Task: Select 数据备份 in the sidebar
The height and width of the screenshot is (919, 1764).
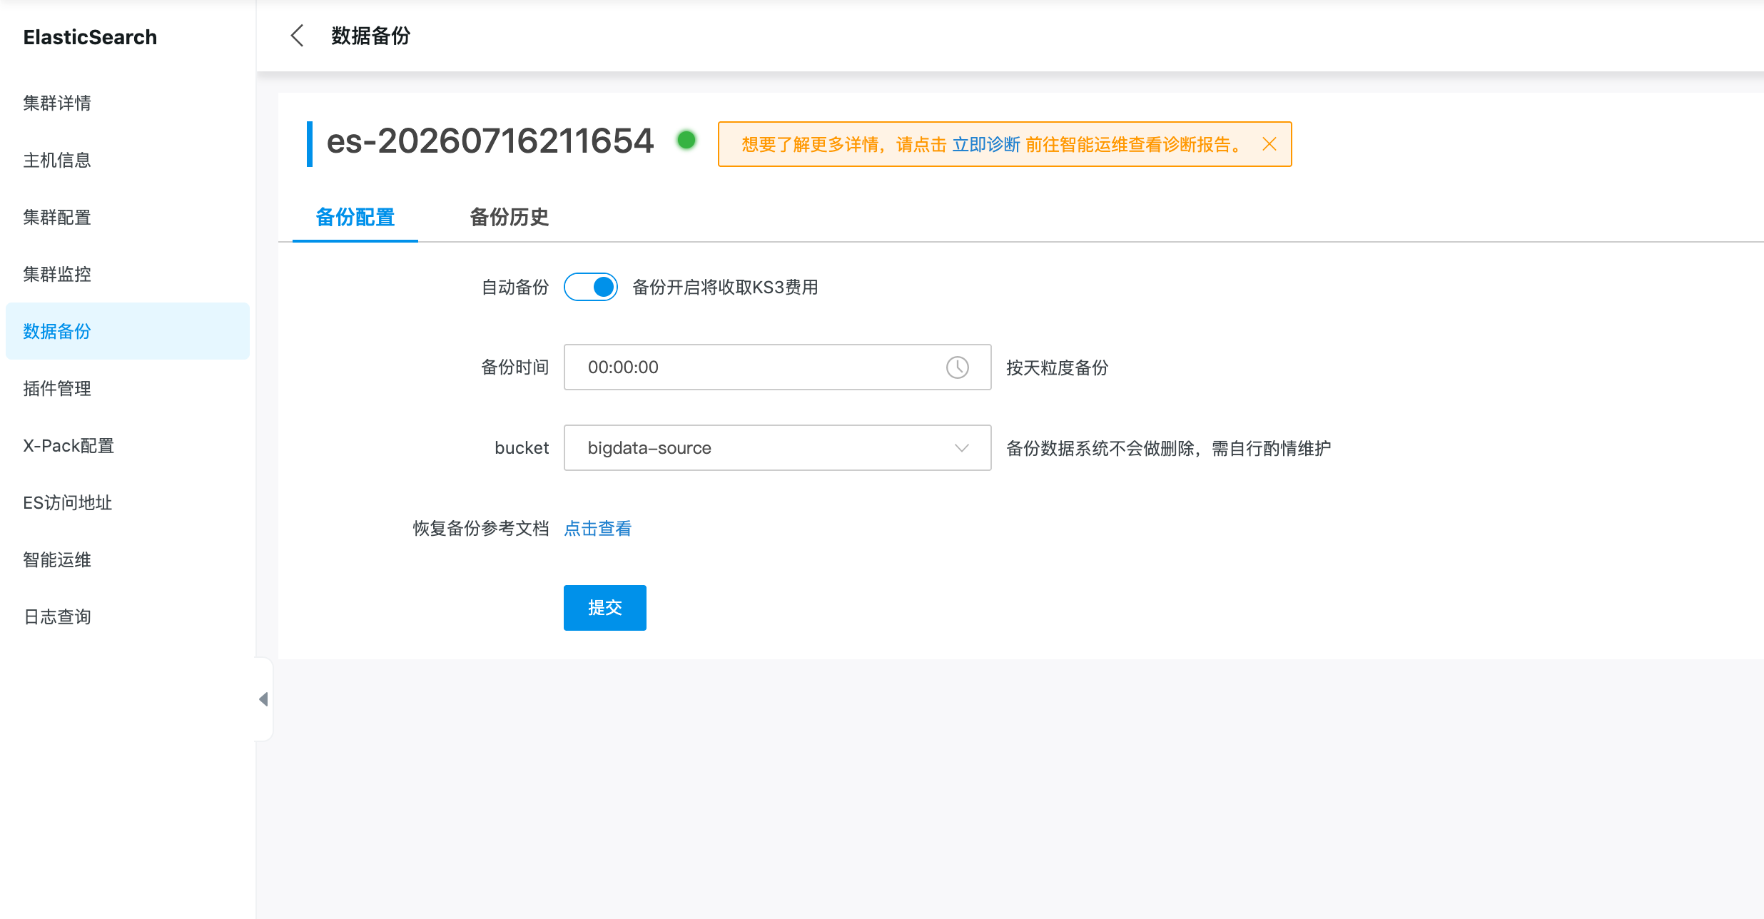Action: 128,331
